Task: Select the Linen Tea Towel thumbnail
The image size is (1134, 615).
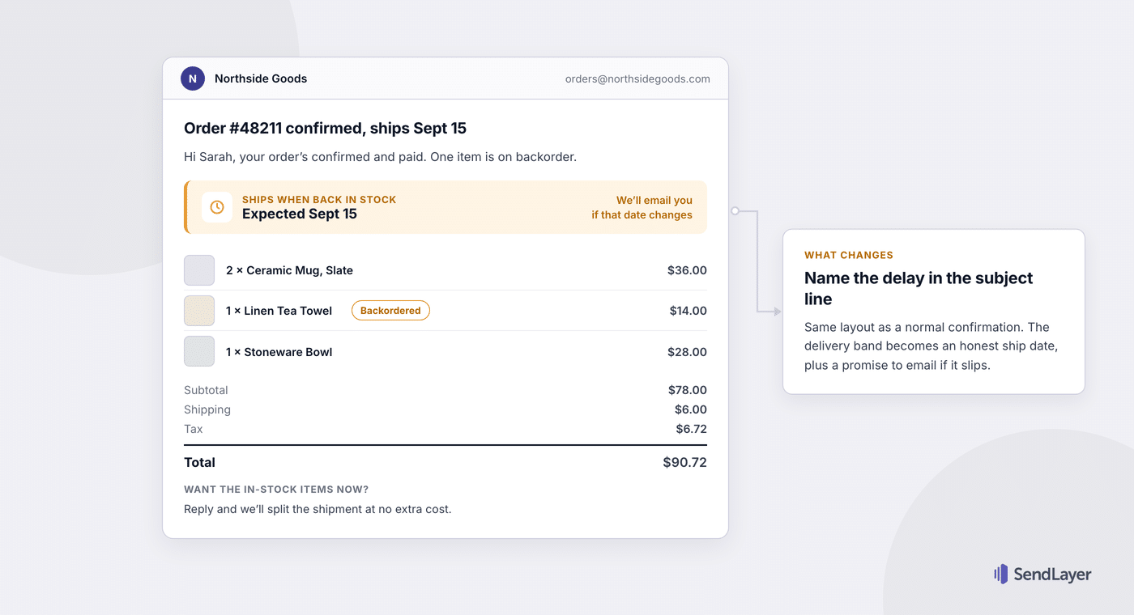Action: [x=199, y=311]
